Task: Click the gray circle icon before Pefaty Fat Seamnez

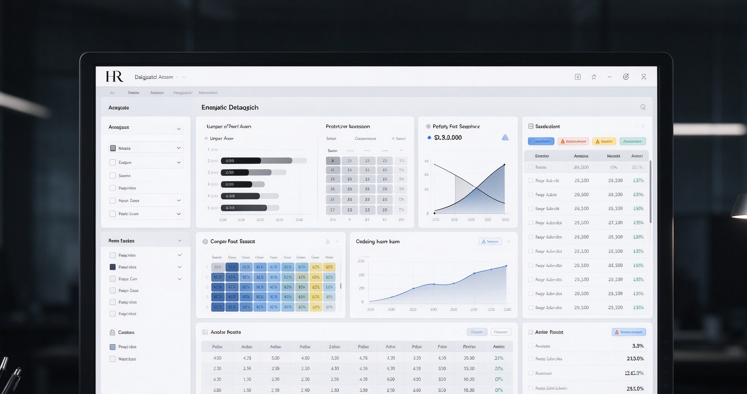Action: click(x=428, y=126)
